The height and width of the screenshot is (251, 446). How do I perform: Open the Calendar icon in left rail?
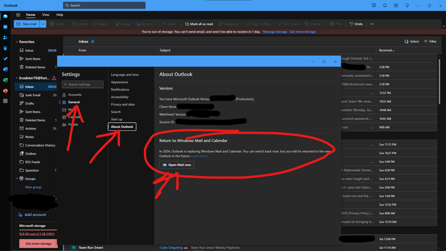5,27
